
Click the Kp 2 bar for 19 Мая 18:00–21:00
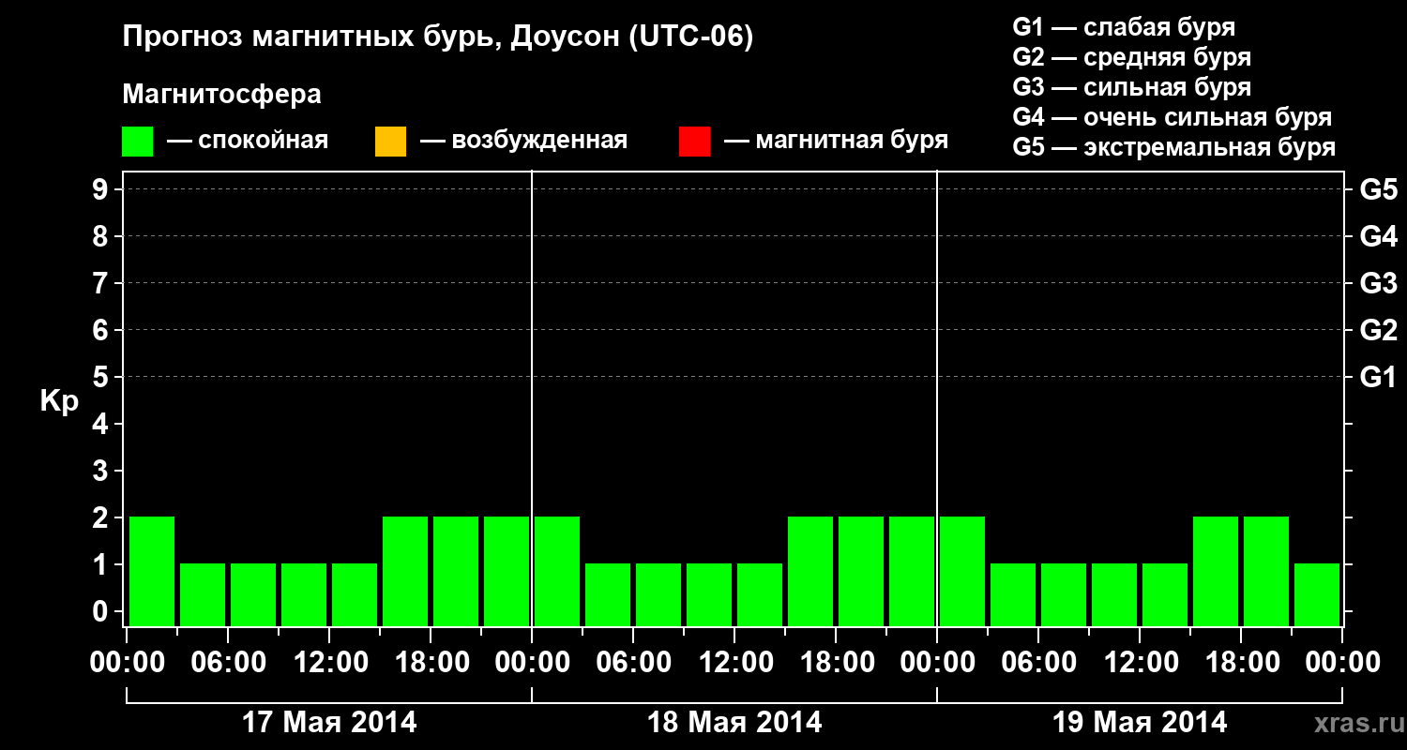pos(1266,571)
